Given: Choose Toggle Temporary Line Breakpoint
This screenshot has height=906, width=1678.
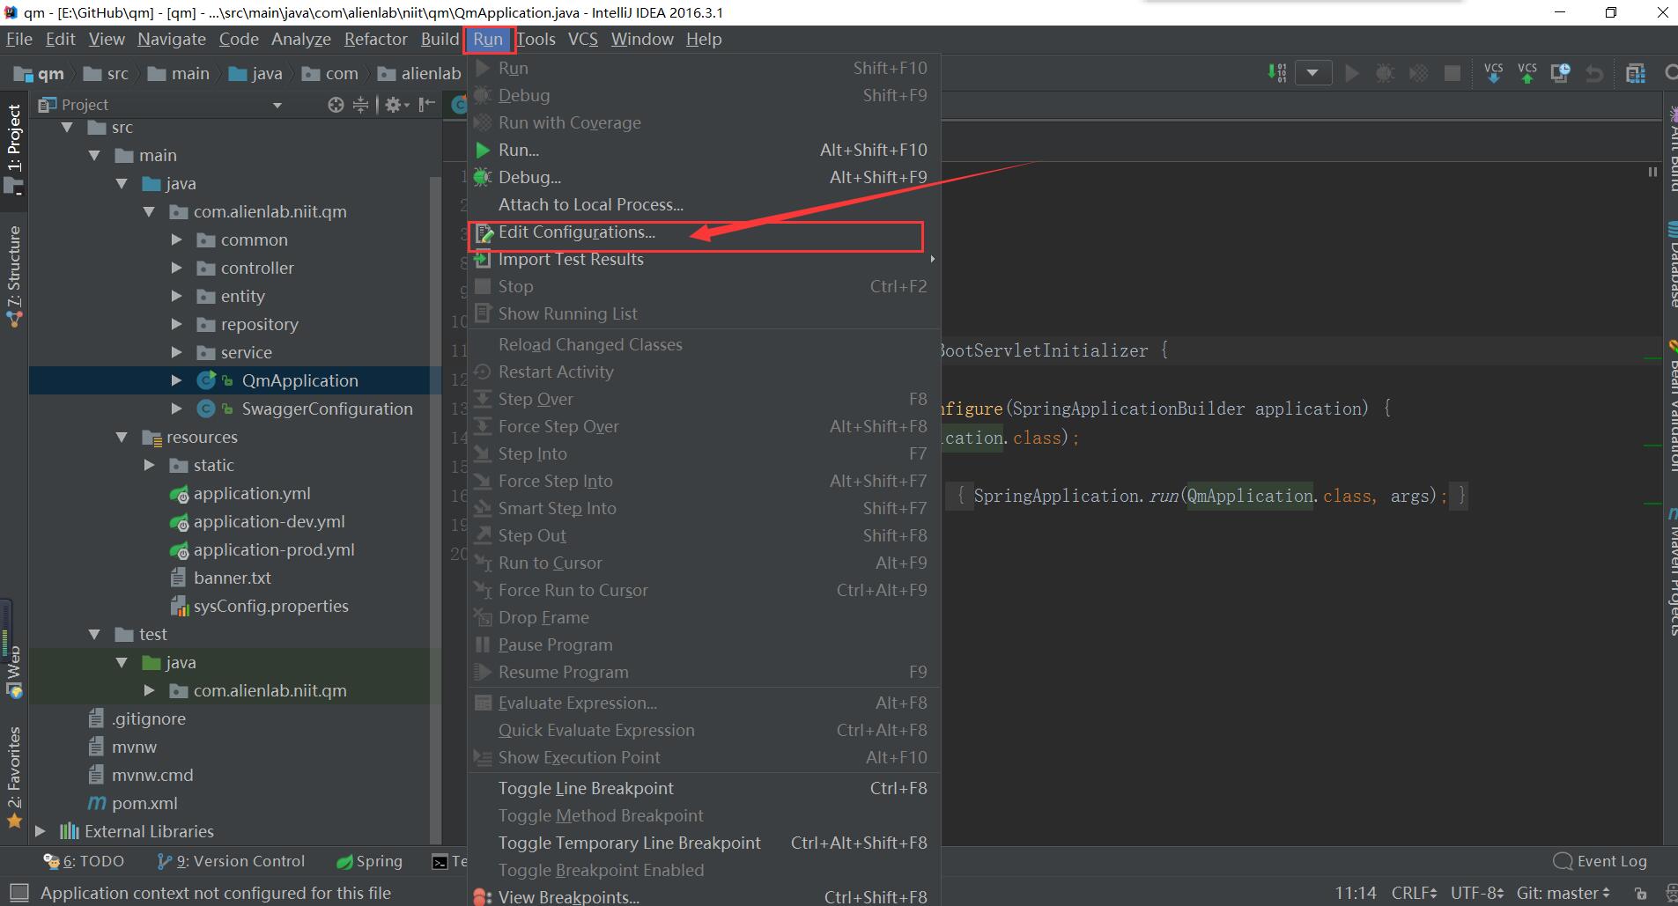Looking at the screenshot, I should 703,843.
